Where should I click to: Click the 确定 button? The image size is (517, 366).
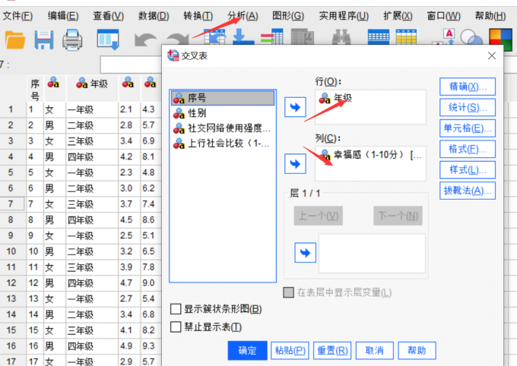(247, 351)
